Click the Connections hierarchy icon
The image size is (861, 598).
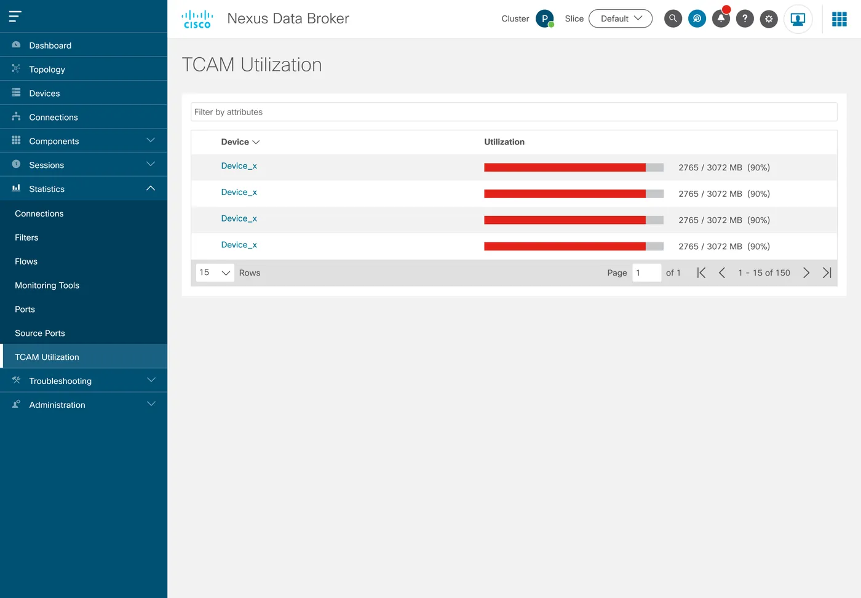tap(16, 116)
